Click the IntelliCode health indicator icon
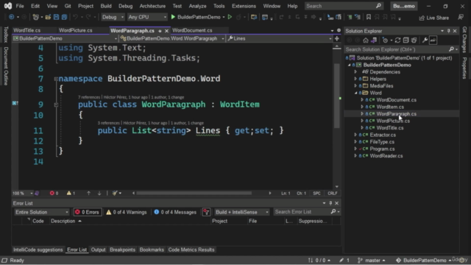The width and height of the screenshot is (471, 265). click(x=37, y=193)
